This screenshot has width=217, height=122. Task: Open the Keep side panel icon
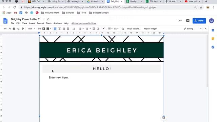[x=213, y=39]
